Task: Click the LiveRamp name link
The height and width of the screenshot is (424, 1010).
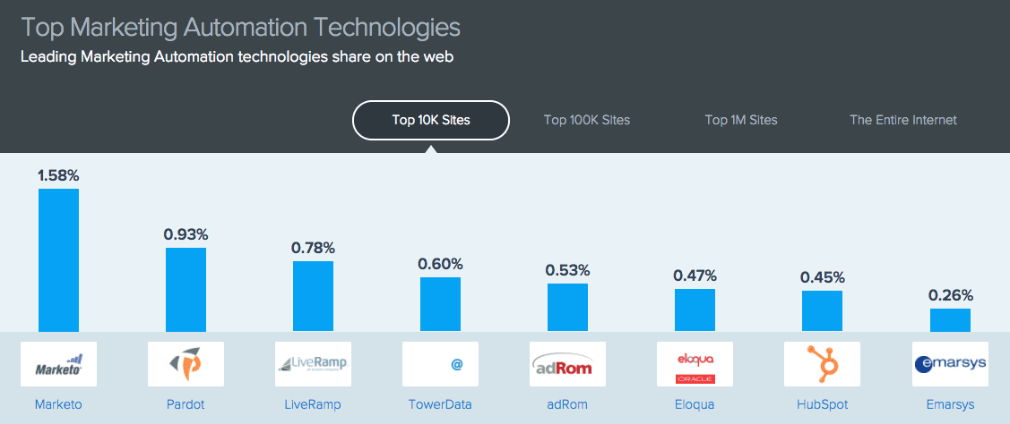Action: point(313,404)
